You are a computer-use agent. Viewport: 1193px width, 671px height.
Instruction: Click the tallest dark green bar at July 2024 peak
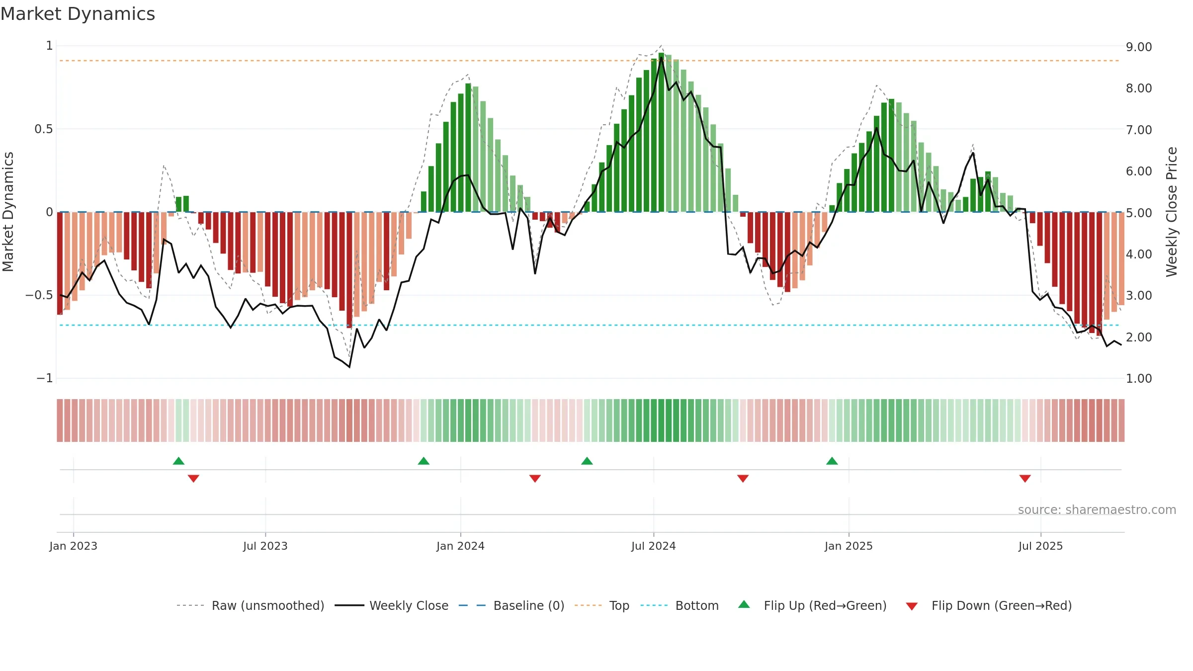tap(661, 132)
